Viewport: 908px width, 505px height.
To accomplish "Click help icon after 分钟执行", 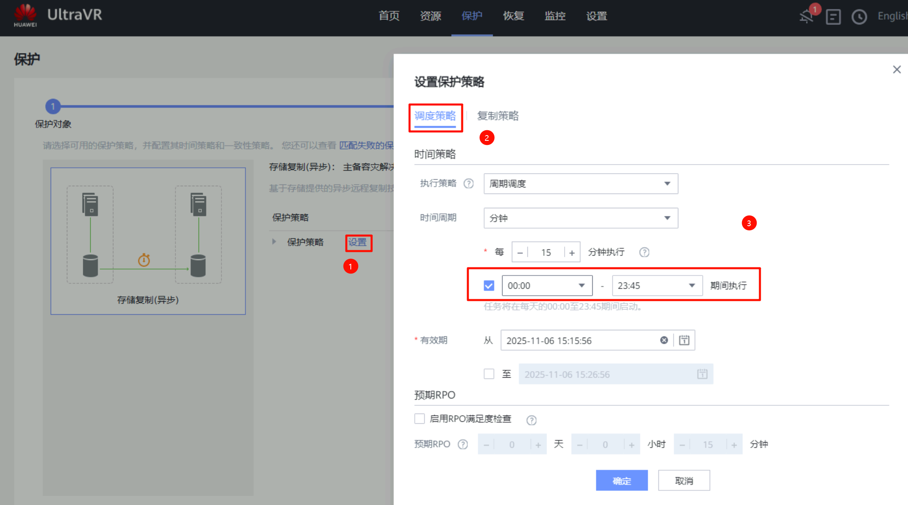I will tap(644, 252).
